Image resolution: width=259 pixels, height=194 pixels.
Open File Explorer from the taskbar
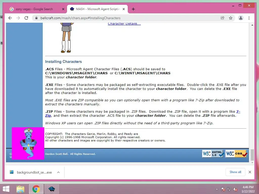(x=20, y=189)
